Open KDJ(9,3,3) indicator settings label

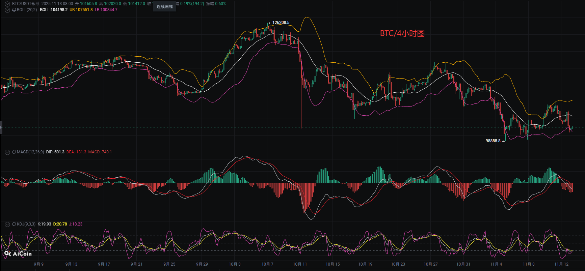(x=26, y=224)
